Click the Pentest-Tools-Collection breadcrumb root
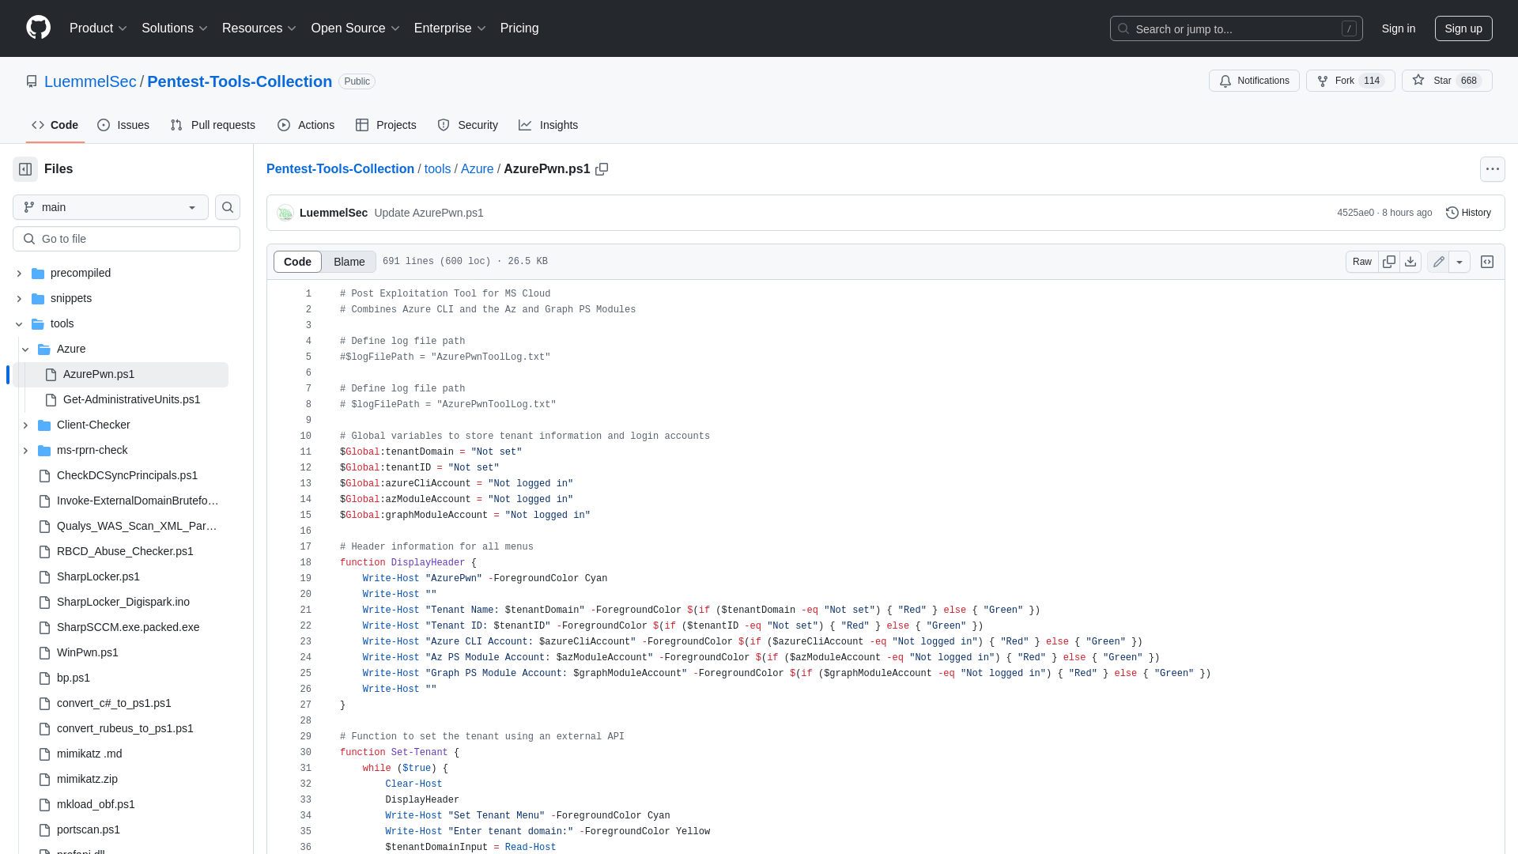1518x854 pixels. [340, 169]
